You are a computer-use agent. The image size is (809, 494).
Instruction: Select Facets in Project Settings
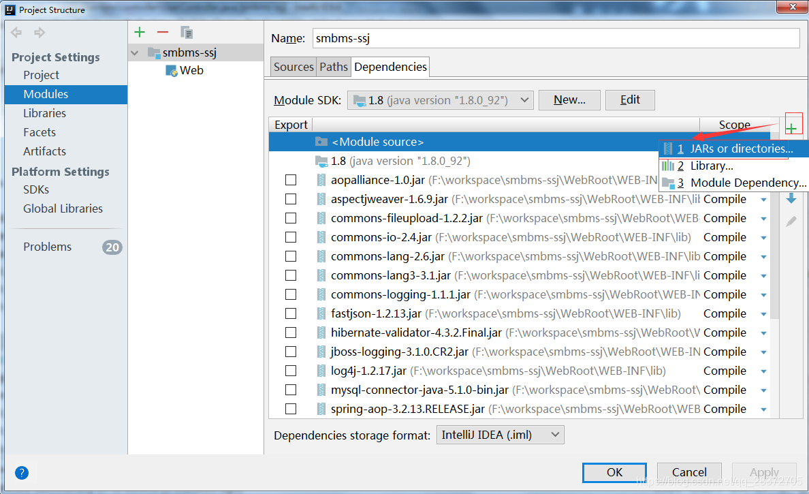[x=66, y=132]
